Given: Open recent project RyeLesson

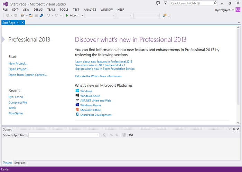Looking at the screenshot, I should click(x=16, y=97).
